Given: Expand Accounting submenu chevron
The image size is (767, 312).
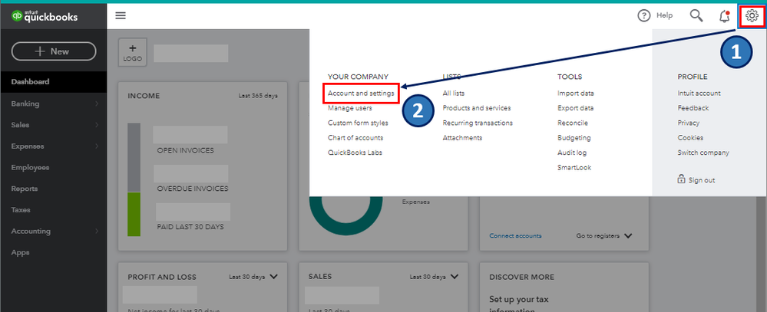Looking at the screenshot, I should coord(97,231).
